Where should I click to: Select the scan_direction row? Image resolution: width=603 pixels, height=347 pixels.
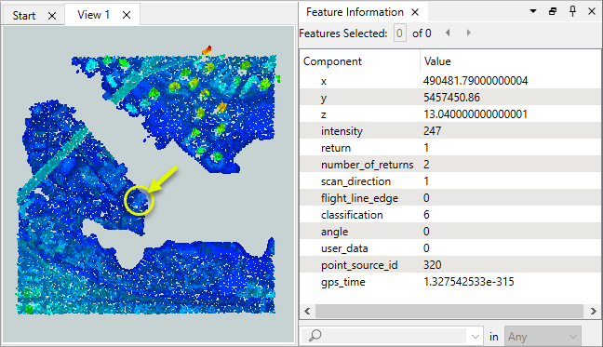(450, 181)
